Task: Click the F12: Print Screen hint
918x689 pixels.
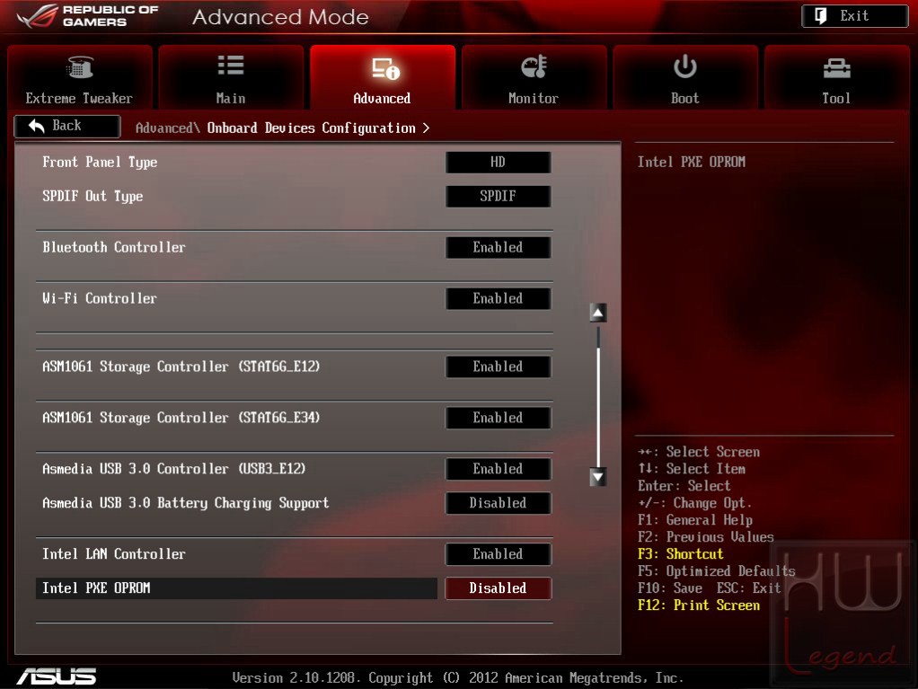Action: coord(699,605)
